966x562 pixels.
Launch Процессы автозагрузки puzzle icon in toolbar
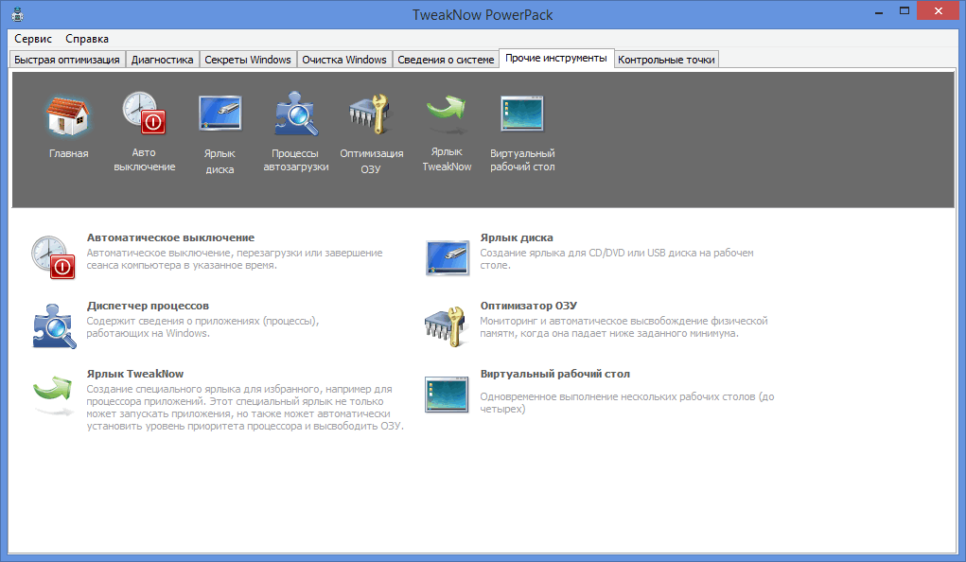click(x=296, y=114)
